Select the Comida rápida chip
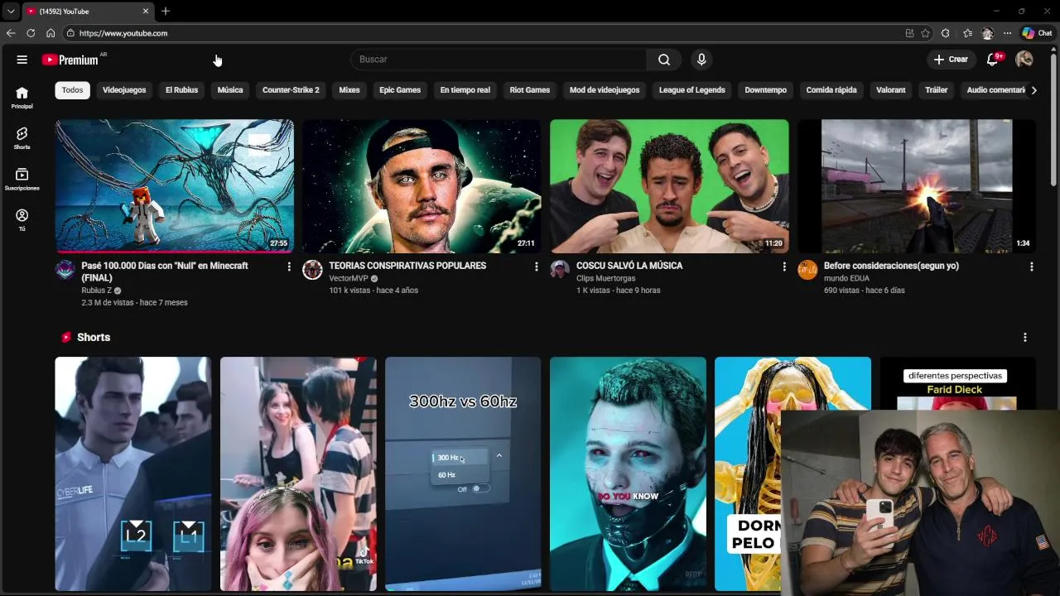 (831, 90)
